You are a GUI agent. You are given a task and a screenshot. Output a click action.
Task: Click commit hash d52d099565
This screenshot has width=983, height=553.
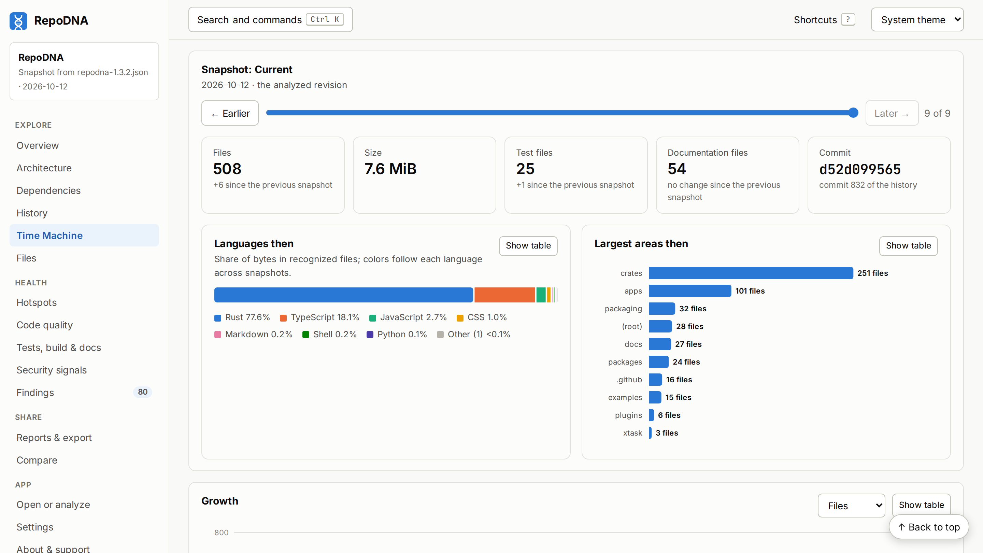click(860, 169)
